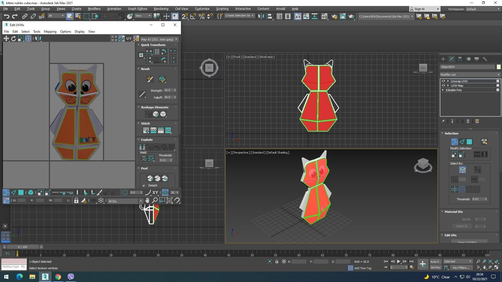Click the brush Strength input field
Viewport: 502px width, 282px height.
coord(168,90)
